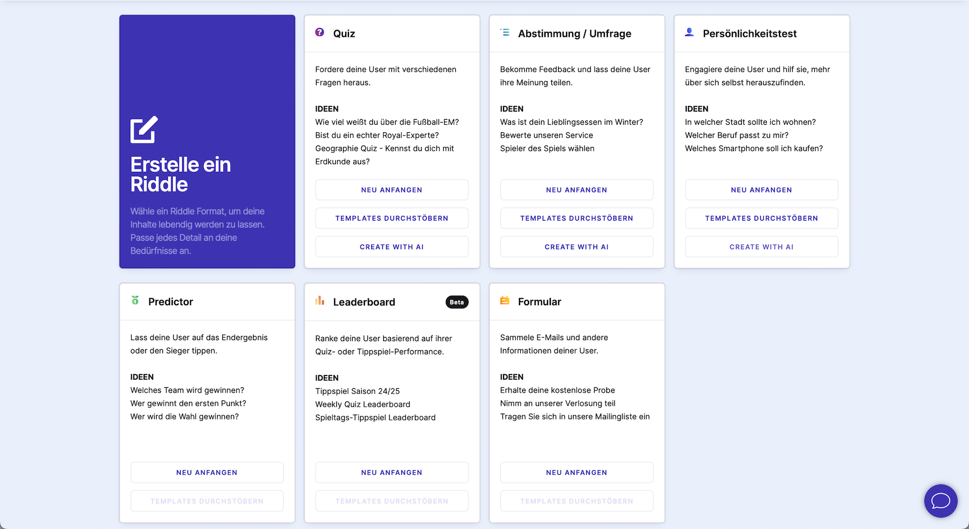Start a new Predictor

[x=207, y=472]
